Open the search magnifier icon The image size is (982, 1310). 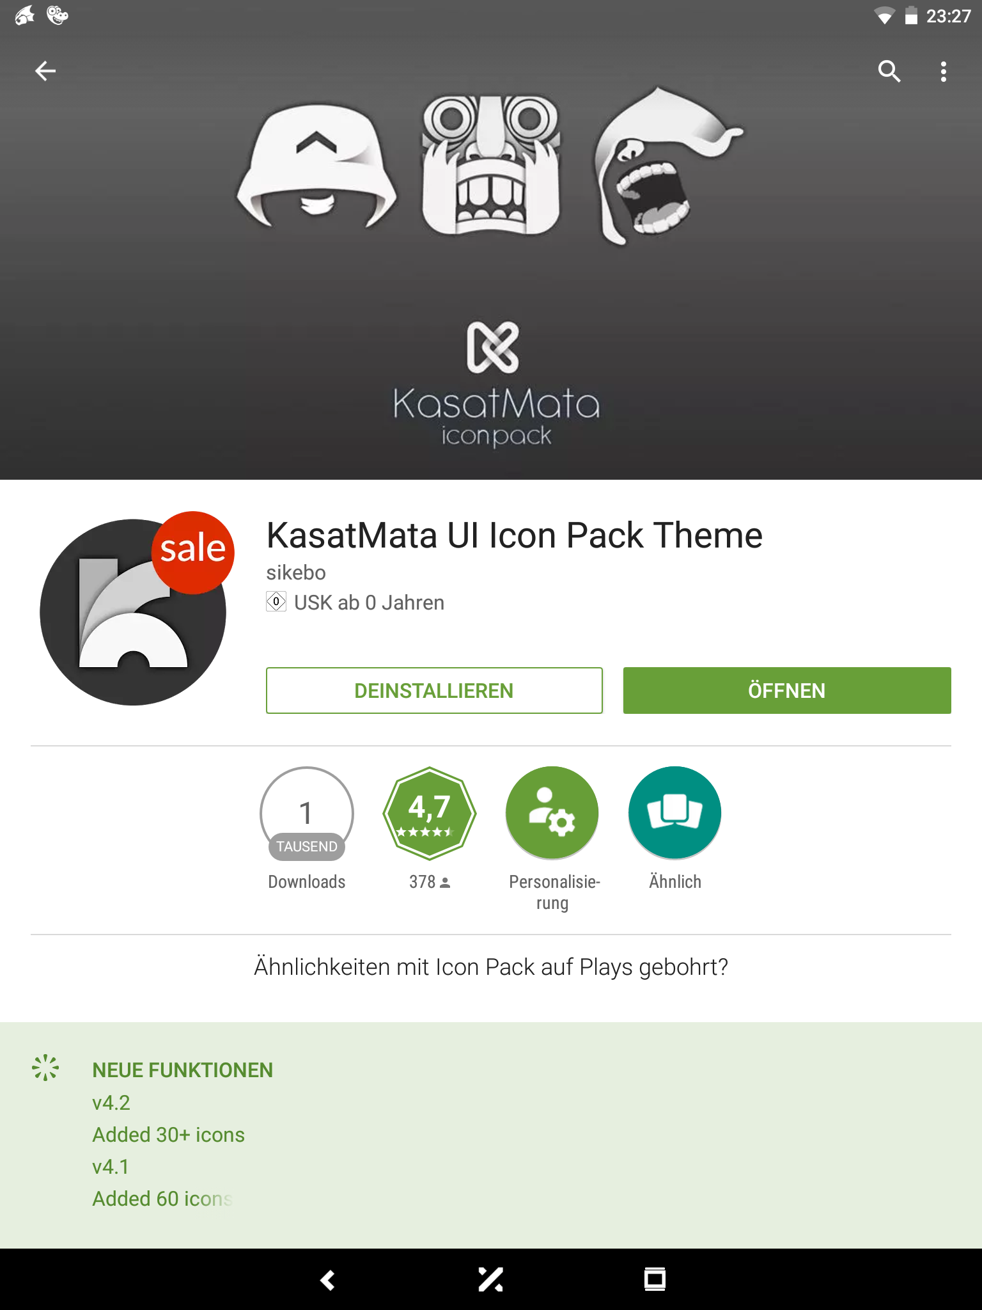[889, 71]
